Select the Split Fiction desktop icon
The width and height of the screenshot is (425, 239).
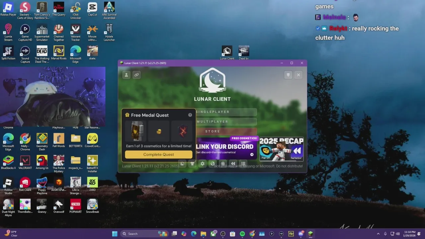pos(8,53)
